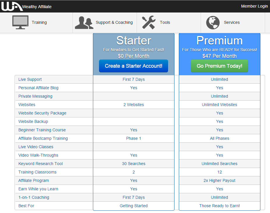
Task: Click Premium's Unlimited Private Messaging cell
Action: [219, 96]
